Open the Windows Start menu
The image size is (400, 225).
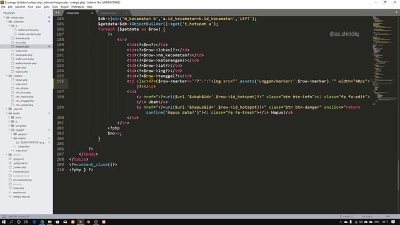click(x=4, y=222)
